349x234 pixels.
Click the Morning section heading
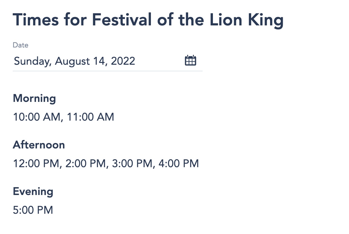34,99
